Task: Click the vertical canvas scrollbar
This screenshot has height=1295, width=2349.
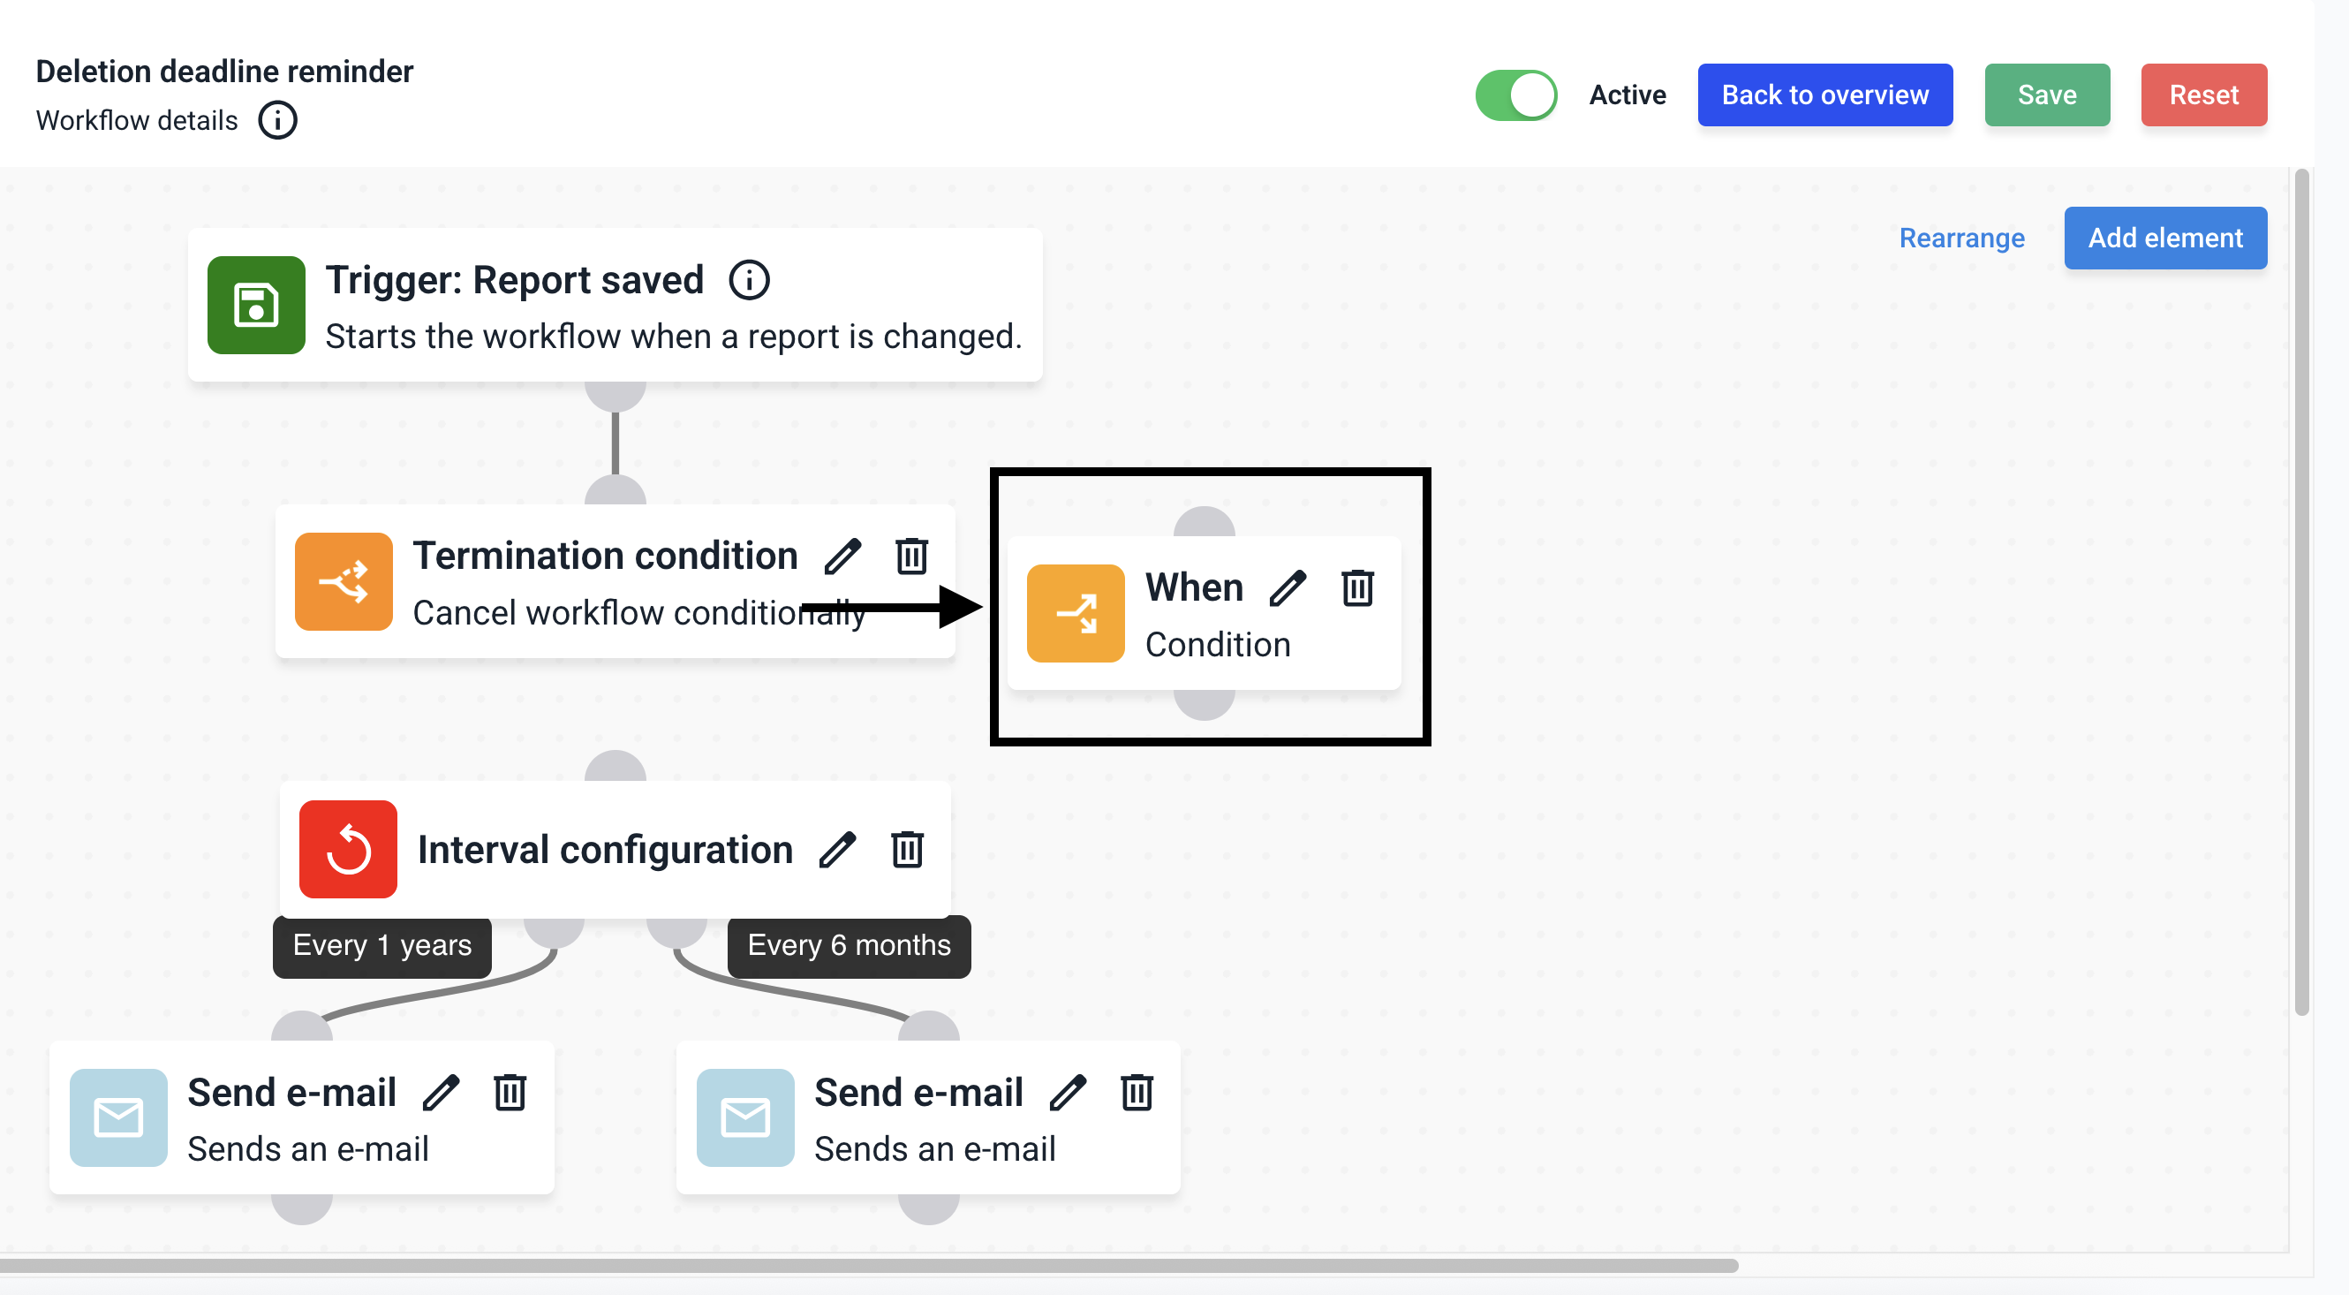Action: pos(2301,593)
